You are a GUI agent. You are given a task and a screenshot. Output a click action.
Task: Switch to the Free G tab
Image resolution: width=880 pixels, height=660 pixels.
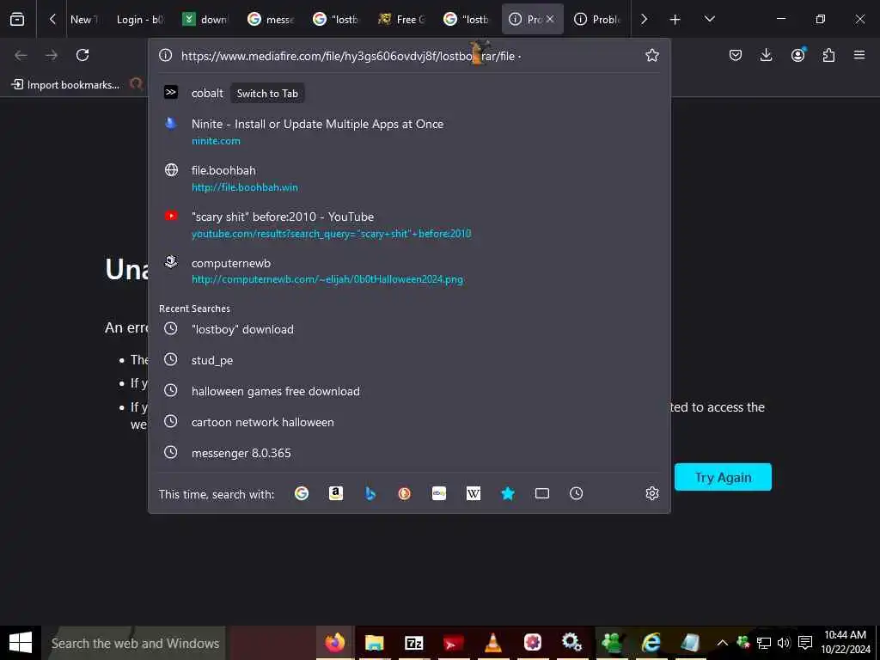[402, 20]
